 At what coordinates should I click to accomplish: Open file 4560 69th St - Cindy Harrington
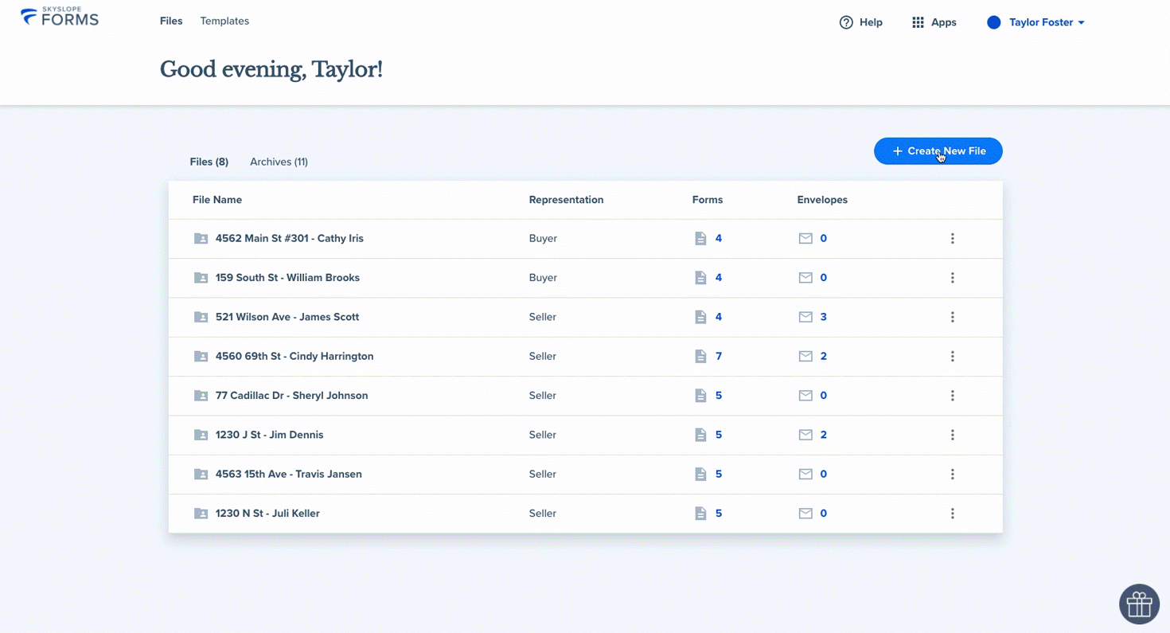pyautogui.click(x=294, y=356)
